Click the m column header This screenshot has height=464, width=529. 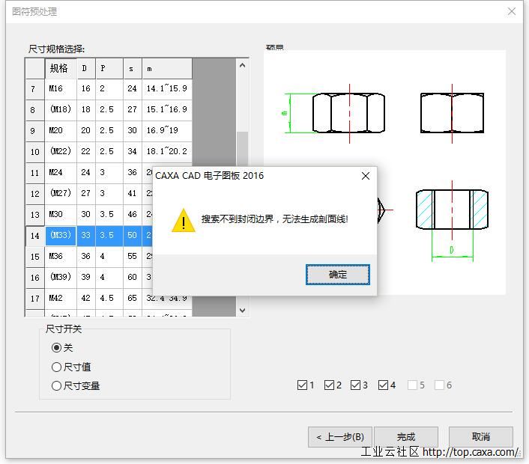(x=167, y=69)
